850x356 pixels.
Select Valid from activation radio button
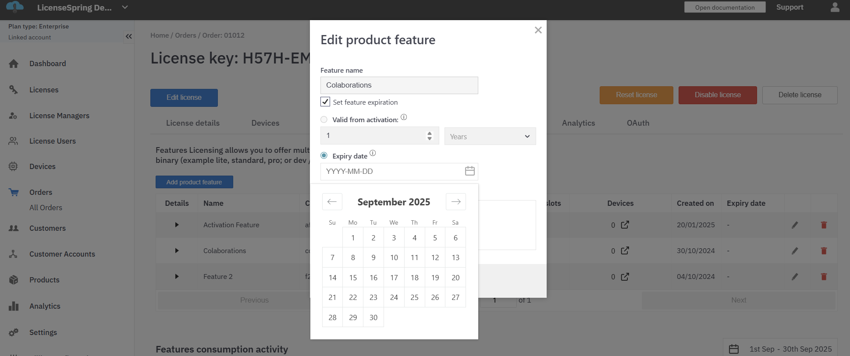[324, 120]
